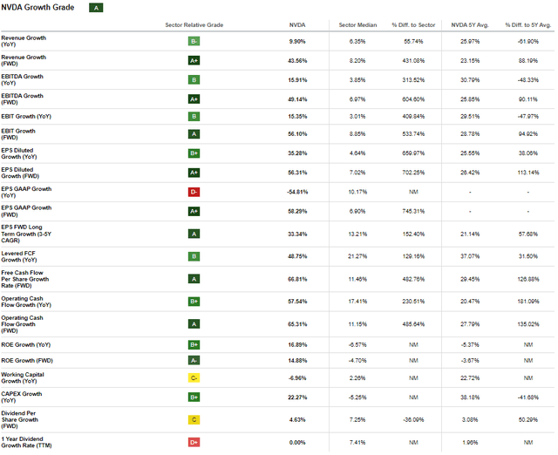Click the overall A grade badge beside NVDA Growth Grade
The height and width of the screenshot is (455, 558).
(96, 8)
